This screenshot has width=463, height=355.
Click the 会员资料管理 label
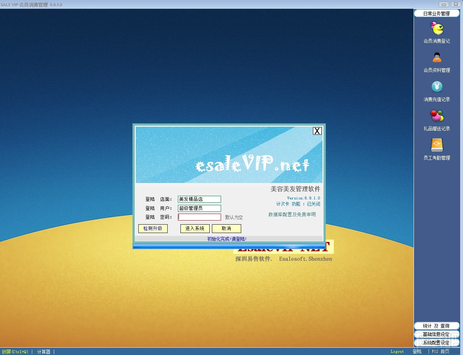coord(437,70)
